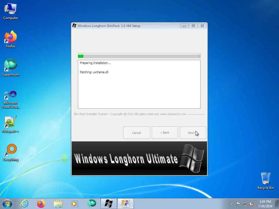The width and height of the screenshot is (279, 209).
Task: Select the Notepad++ desktop shortcut
Action: coord(11,124)
